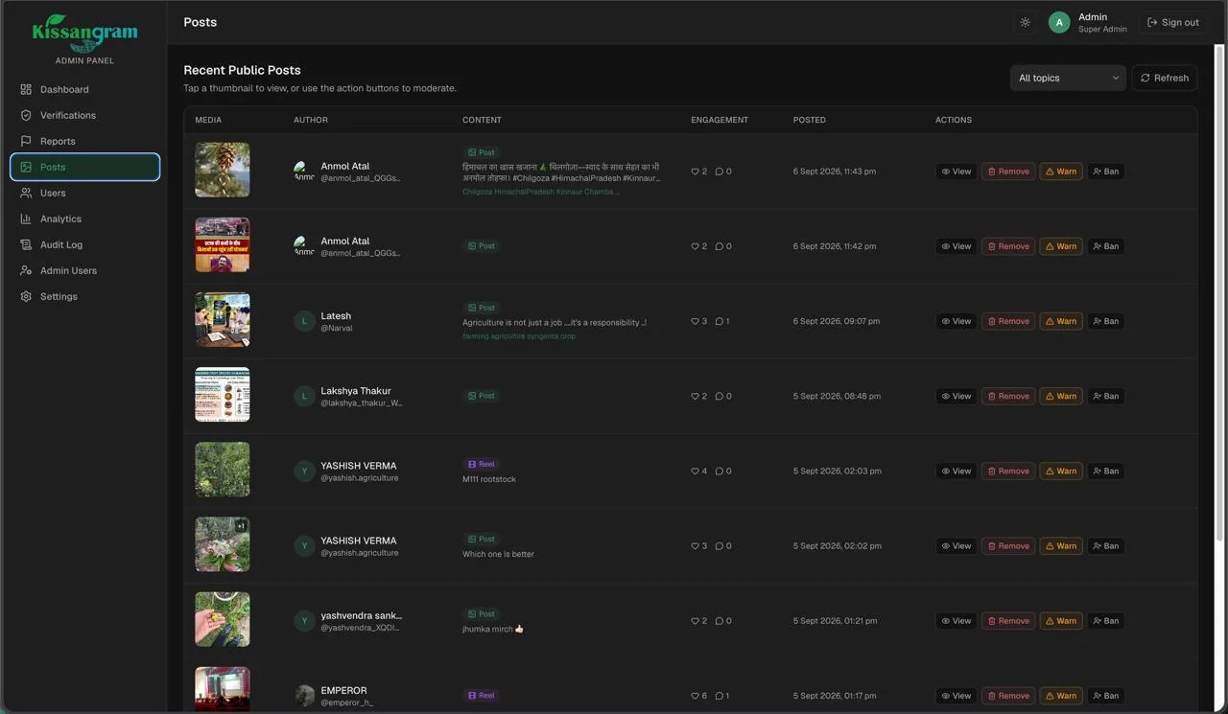View Latesh's post
Viewport: 1228px width, 714px height.
click(956, 321)
